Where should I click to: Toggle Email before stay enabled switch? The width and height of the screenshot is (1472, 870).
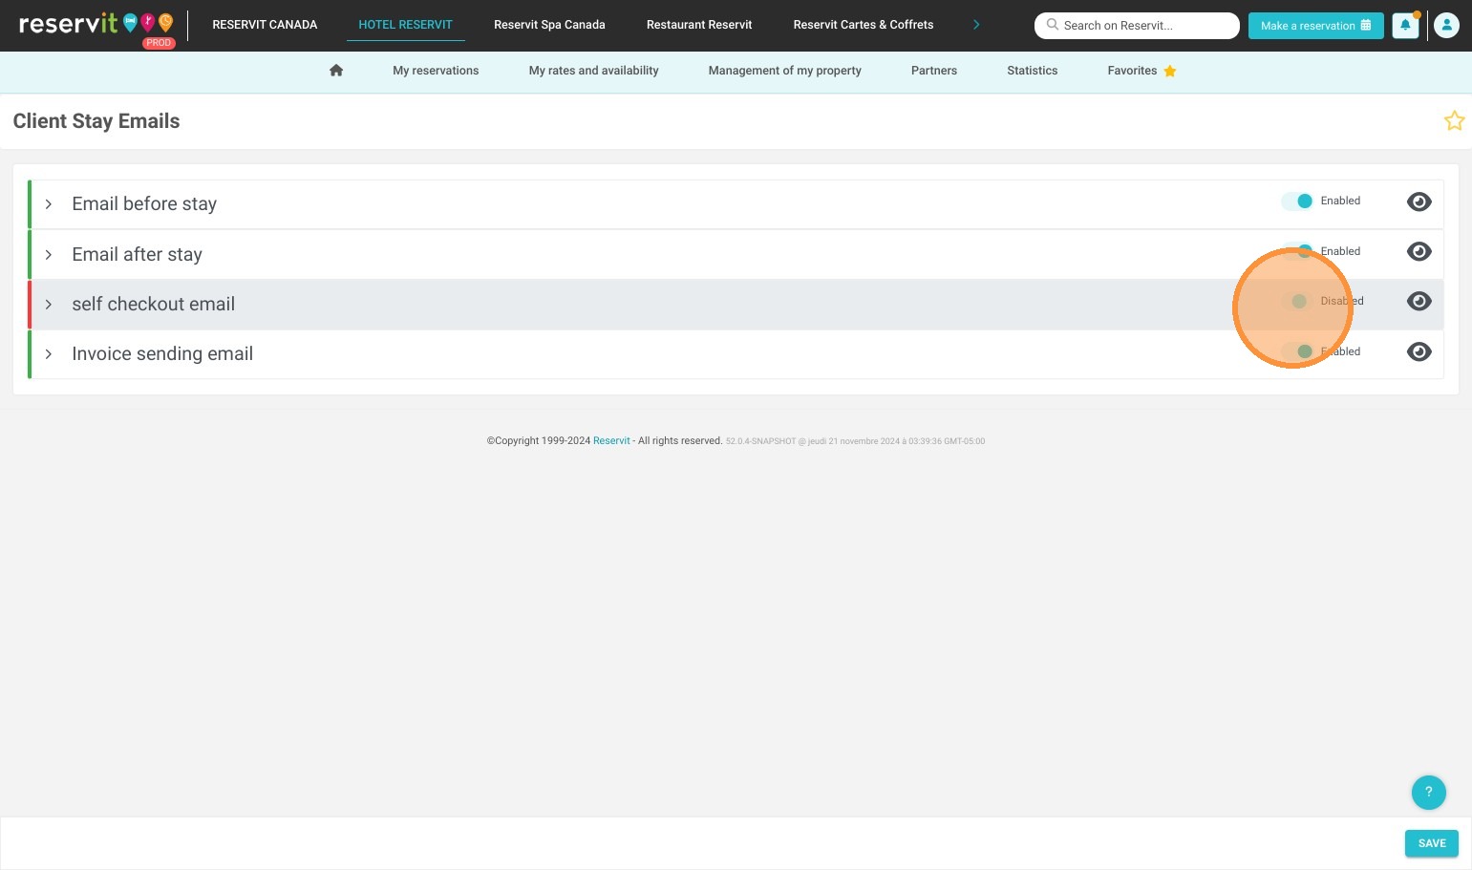[1297, 201]
